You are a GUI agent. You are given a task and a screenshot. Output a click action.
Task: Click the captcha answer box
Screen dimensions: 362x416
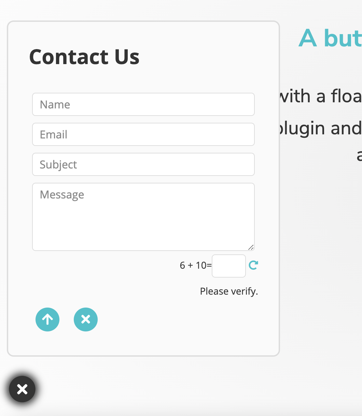pos(229,266)
